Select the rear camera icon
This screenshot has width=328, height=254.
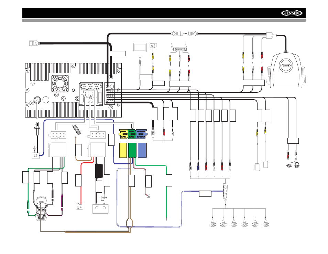pyautogui.click(x=153, y=45)
